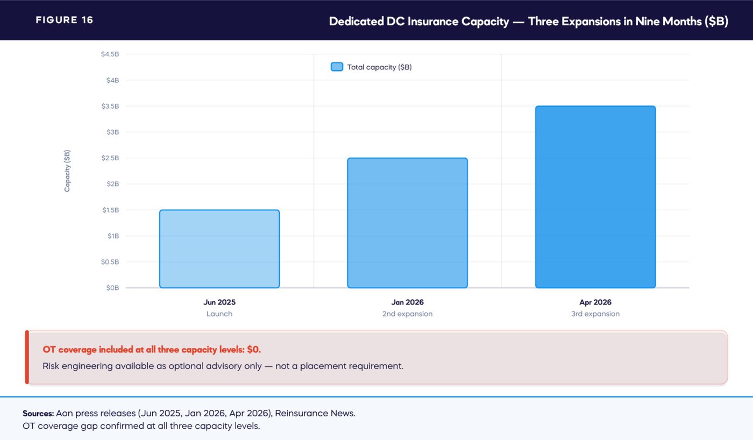Click the '$0B' y-axis tick label
753x440 pixels.
pyautogui.click(x=112, y=288)
